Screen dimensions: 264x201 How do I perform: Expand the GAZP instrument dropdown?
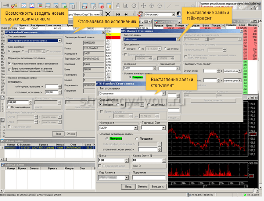[x=135, y=128]
